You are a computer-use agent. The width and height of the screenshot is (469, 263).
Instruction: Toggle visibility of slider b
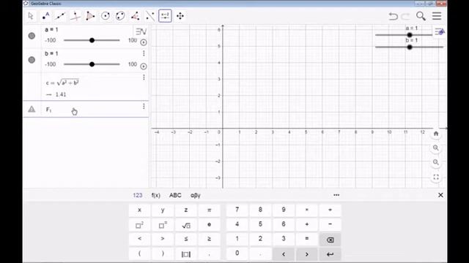(32, 60)
